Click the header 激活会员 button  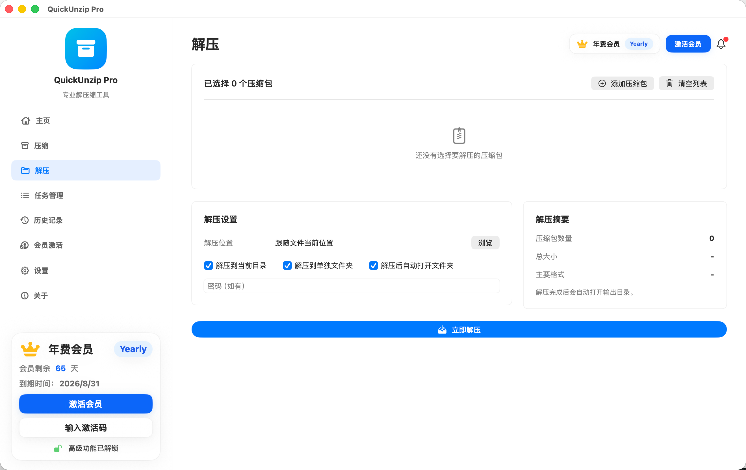click(688, 44)
